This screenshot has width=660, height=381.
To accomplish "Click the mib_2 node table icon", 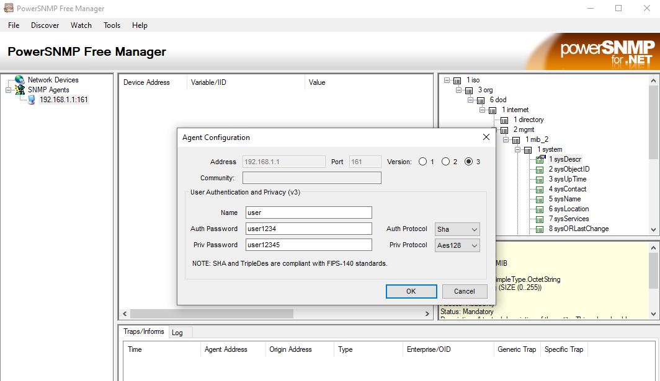I will 516,140.
